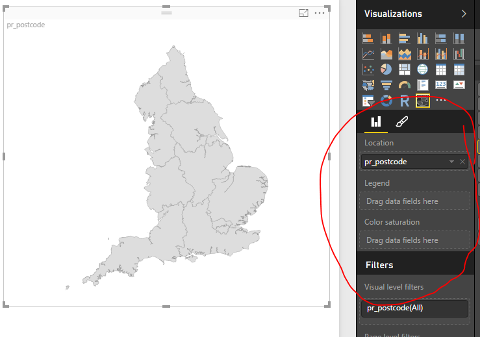Switch to the Fields tab
This screenshot has width=480, height=337.
pos(376,122)
